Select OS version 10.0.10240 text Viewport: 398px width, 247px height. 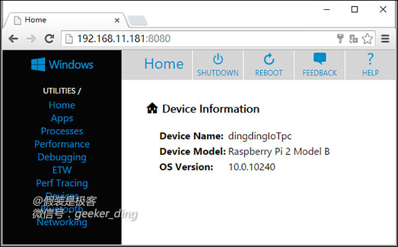coord(252,167)
